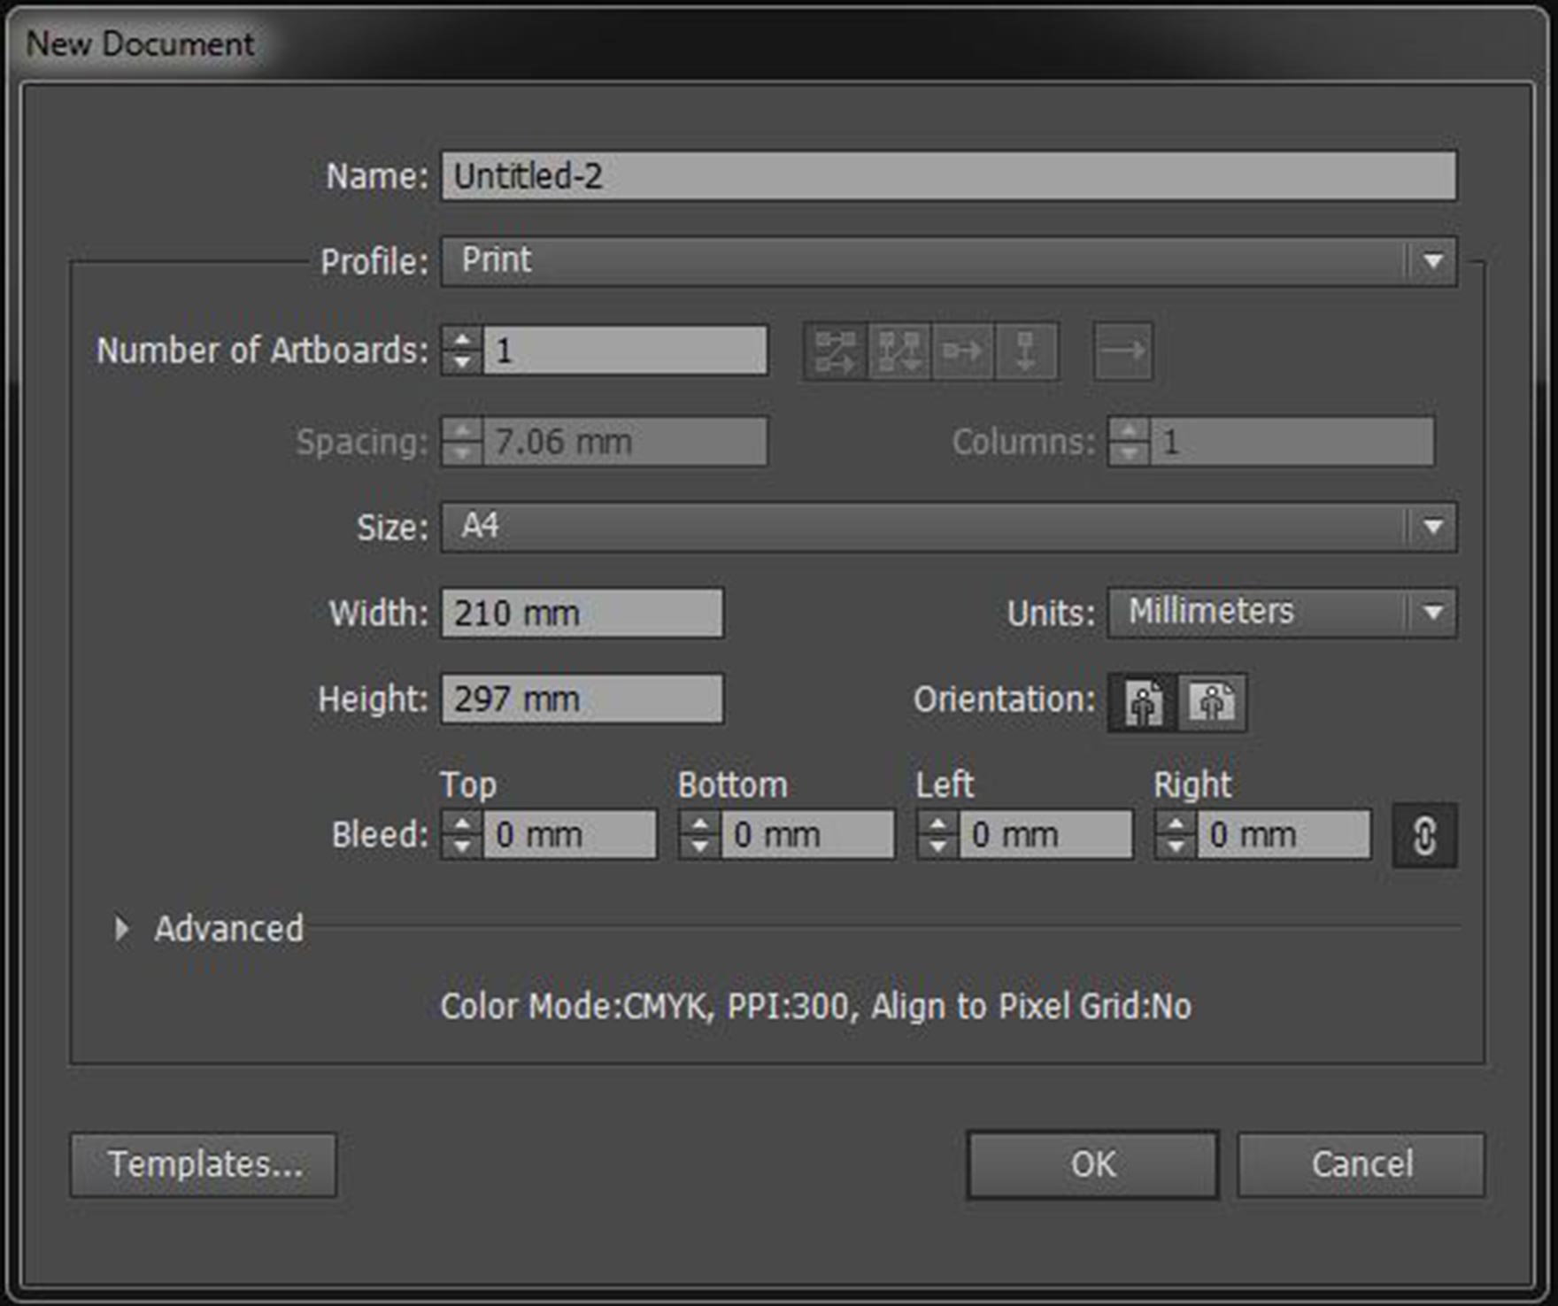Screen dimensions: 1558x1306
Task: Open the Profile dropdown
Action: (948, 261)
